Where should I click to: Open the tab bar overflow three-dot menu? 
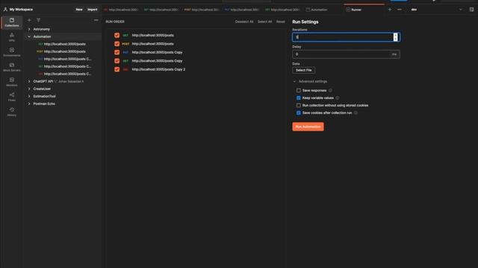click(400, 10)
